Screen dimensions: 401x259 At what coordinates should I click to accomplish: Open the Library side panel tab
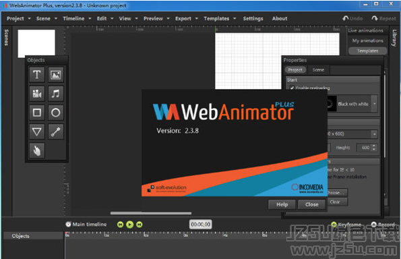[395, 38]
